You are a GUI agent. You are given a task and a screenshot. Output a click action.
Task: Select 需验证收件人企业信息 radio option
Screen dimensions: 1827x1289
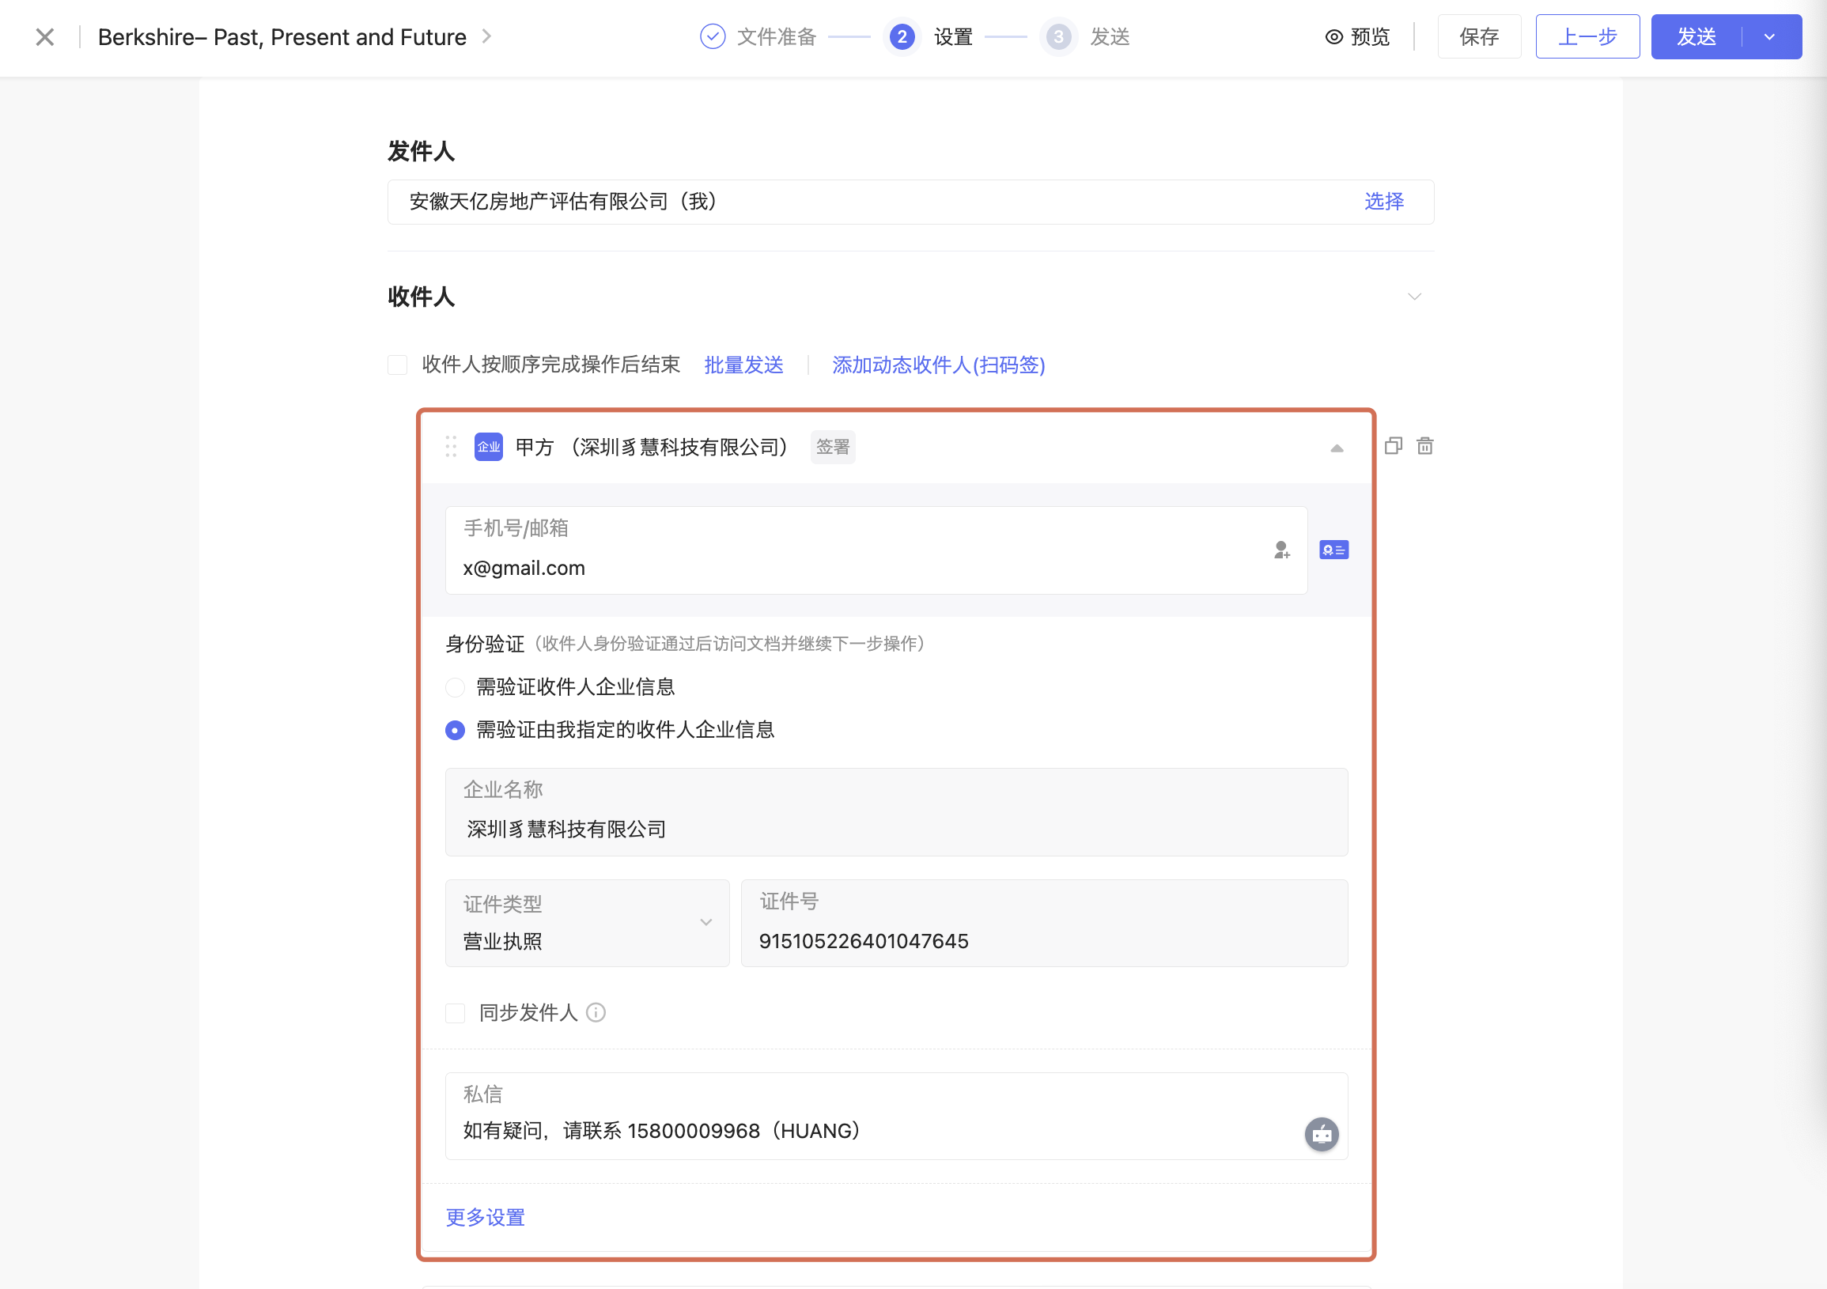point(455,686)
